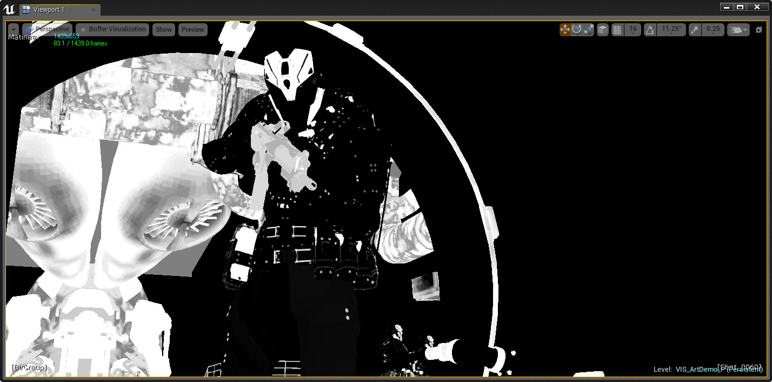Toggle grid snapping icon
This screenshot has height=382, width=772.
tap(617, 30)
